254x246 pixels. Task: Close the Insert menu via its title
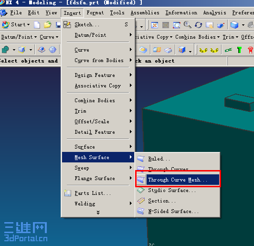pyautogui.click(x=72, y=13)
